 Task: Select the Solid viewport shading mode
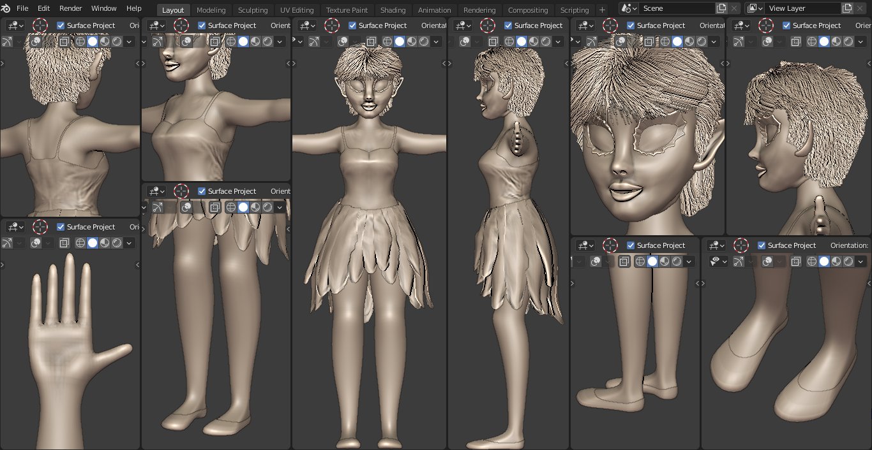(400, 41)
